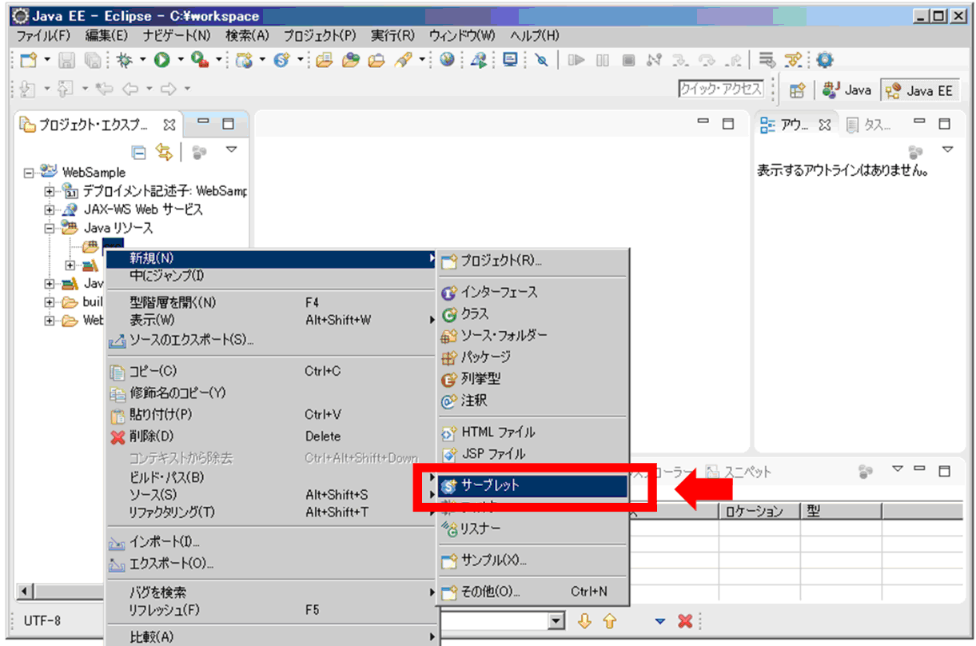Click 削除(D) in the context menu
The width and height of the screenshot is (976, 646).
151,437
